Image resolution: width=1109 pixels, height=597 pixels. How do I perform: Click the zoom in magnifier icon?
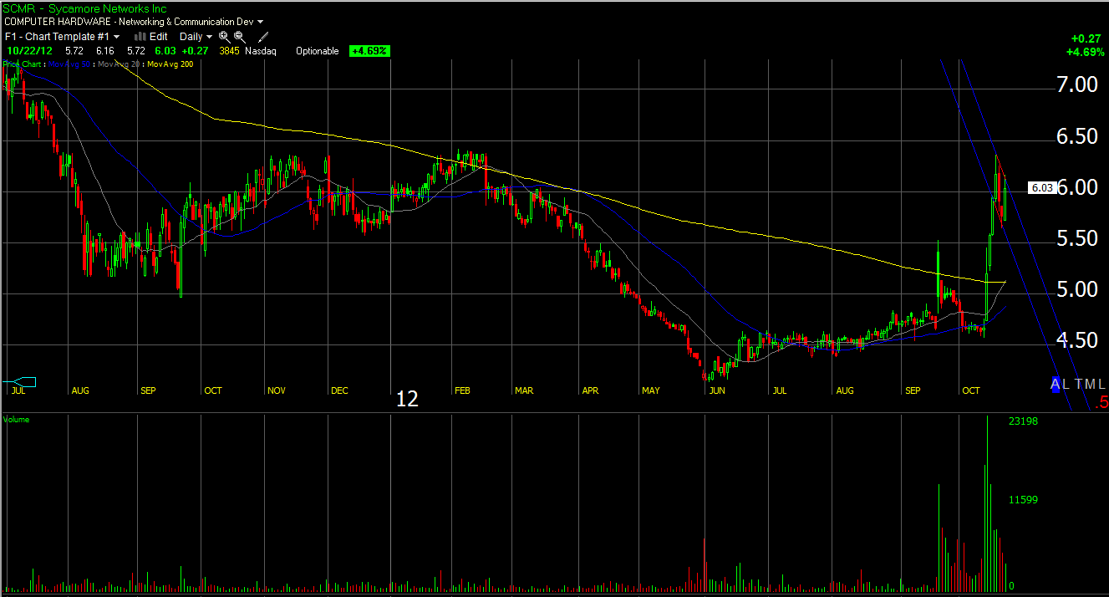coord(224,37)
